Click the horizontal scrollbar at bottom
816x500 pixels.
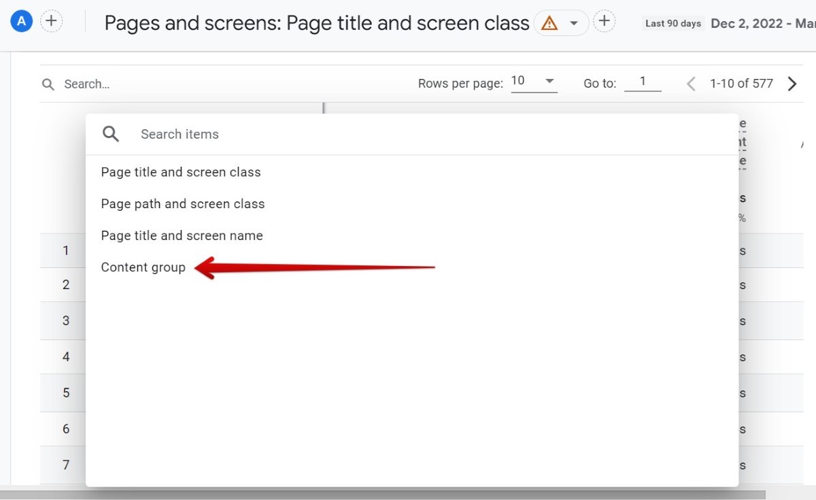click(x=383, y=495)
